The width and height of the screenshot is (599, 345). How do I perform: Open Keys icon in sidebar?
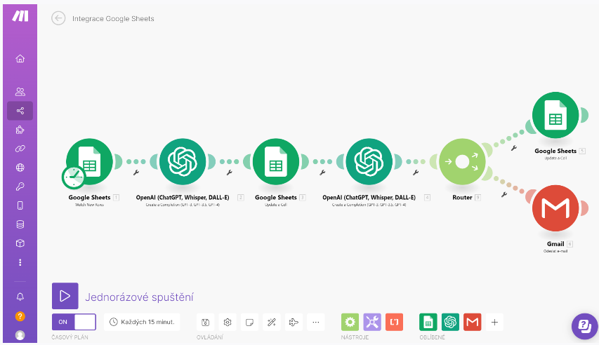[x=20, y=187]
